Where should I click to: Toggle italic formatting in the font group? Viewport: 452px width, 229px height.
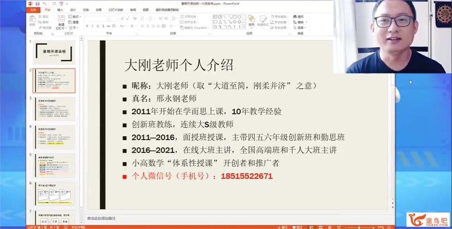[92, 26]
